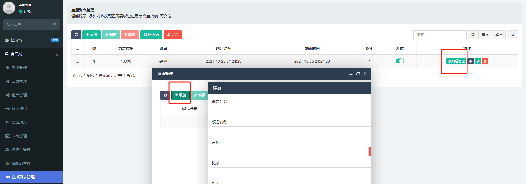Refresh the channel management dialog list
Image resolution: width=526 pixels, height=184 pixels.
coord(165,95)
